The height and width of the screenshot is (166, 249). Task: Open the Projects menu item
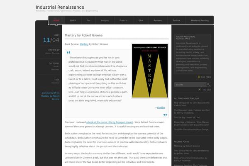coord(123,20)
